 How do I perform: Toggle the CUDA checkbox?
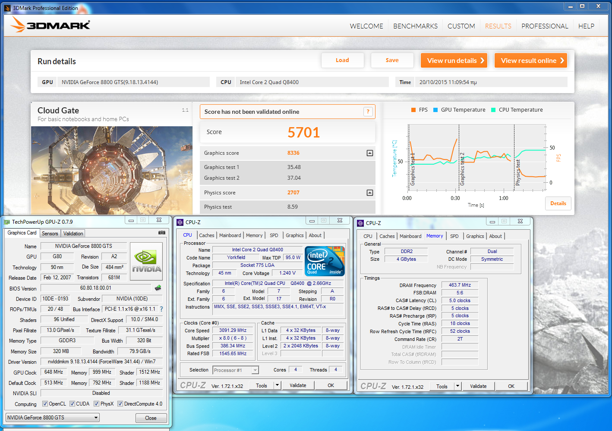point(72,404)
